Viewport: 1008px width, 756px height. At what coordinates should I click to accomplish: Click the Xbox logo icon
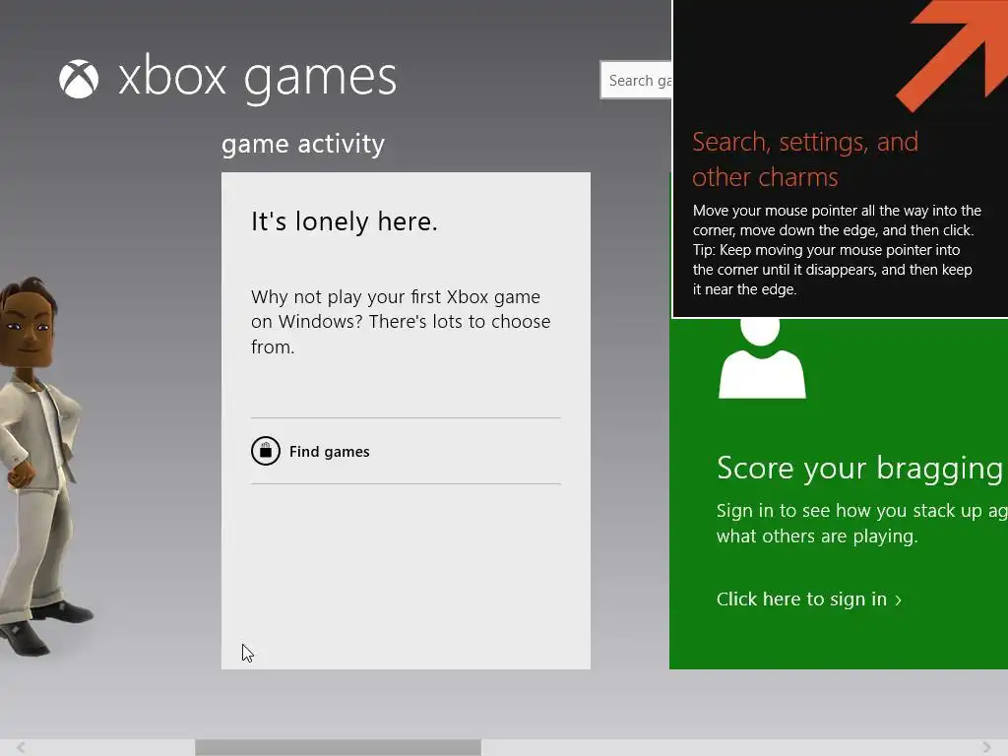79,79
